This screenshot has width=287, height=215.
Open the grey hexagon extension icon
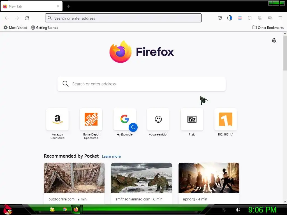[x=250, y=18]
